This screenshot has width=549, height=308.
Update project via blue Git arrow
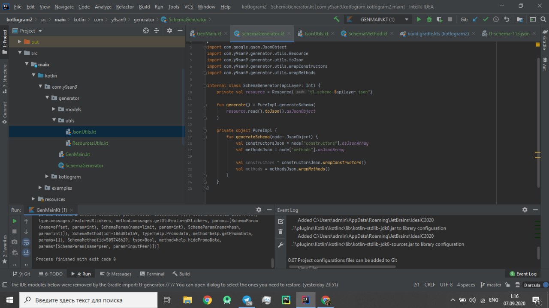pyautogui.click(x=475, y=19)
